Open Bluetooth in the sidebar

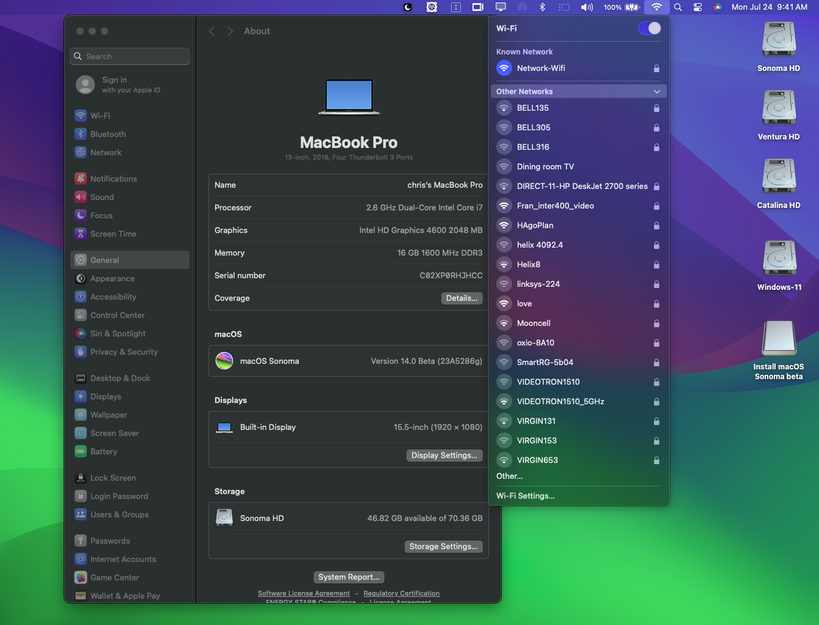[130, 134]
